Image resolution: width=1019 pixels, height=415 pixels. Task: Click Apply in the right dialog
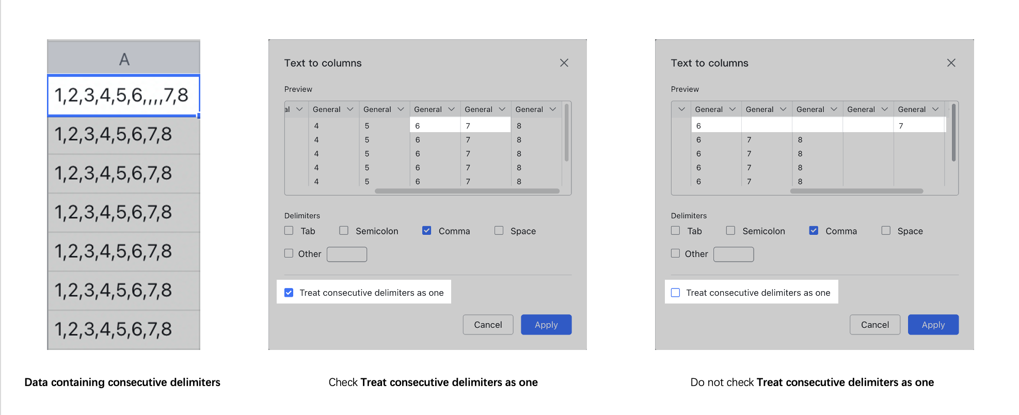click(x=933, y=325)
